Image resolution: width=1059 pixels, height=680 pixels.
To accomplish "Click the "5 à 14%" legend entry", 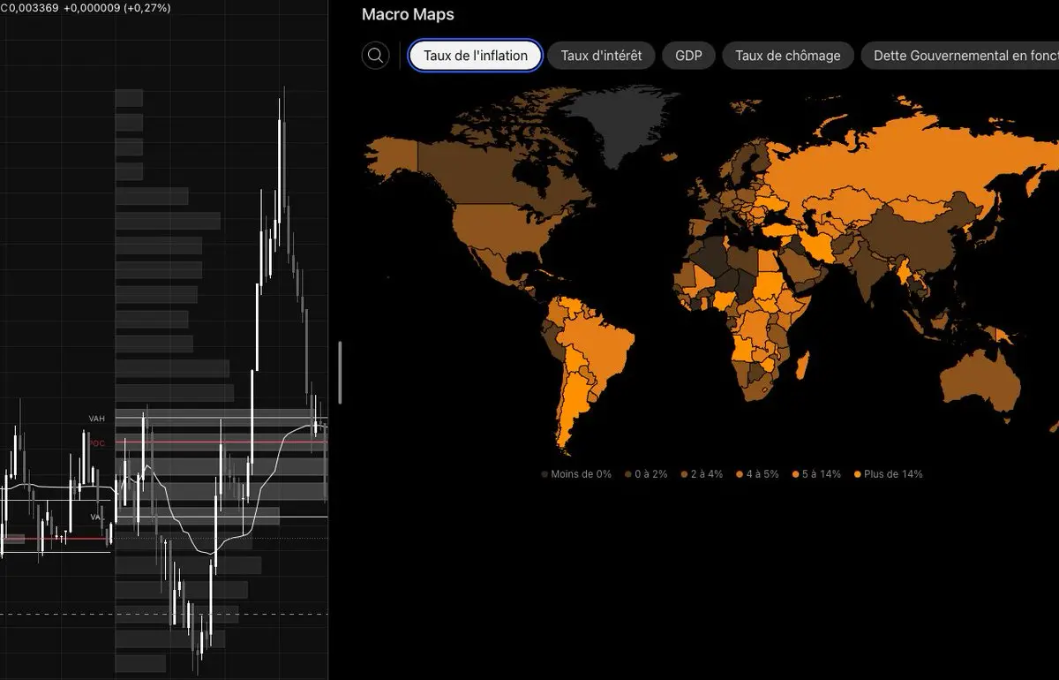I will coord(816,474).
